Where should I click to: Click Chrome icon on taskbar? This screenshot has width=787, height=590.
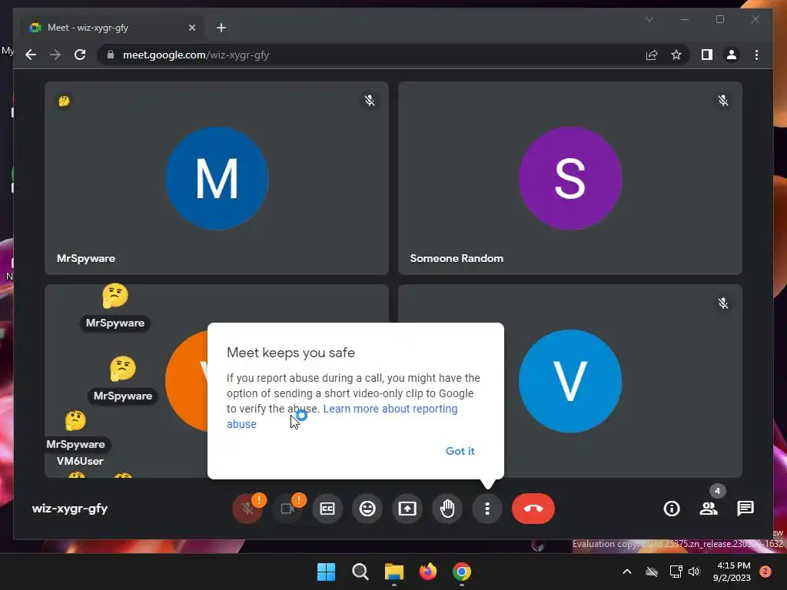coord(462,572)
